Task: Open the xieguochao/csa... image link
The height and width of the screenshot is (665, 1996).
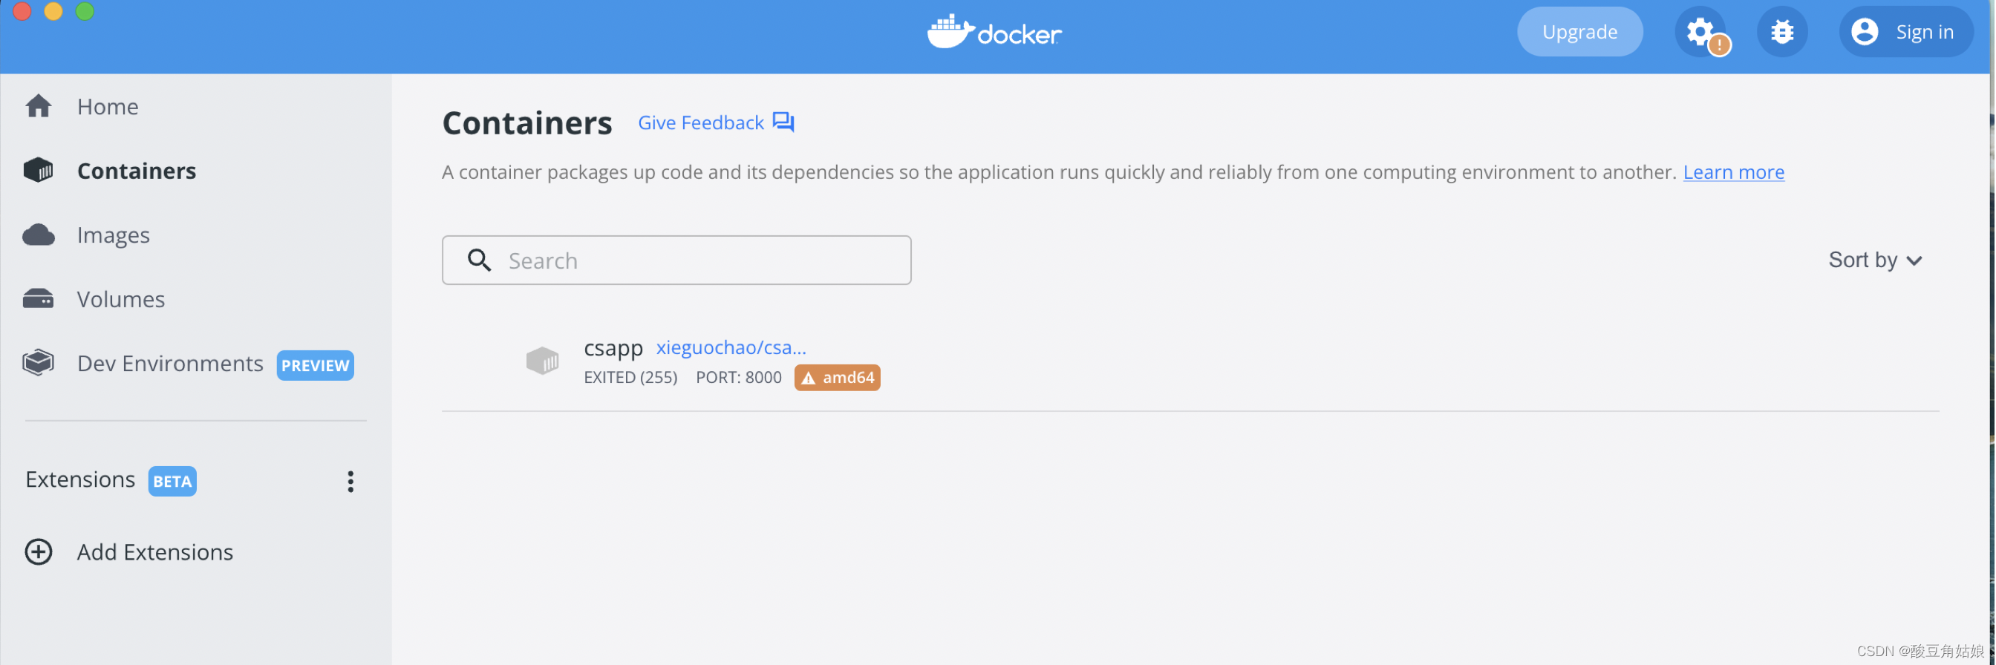Action: click(731, 347)
